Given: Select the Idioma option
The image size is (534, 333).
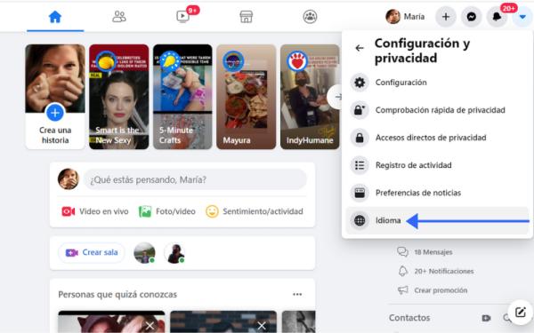Looking at the screenshot, I should click(437, 220).
